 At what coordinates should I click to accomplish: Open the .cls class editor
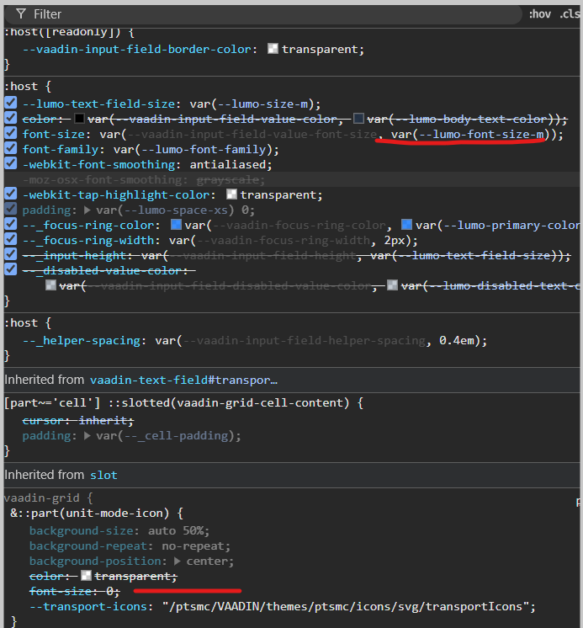(x=570, y=14)
